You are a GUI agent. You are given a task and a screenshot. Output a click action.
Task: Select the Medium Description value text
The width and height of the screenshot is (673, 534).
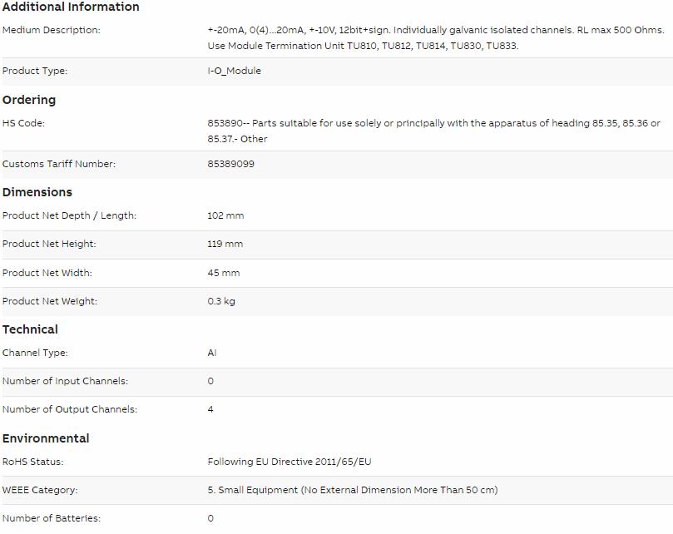[436, 37]
